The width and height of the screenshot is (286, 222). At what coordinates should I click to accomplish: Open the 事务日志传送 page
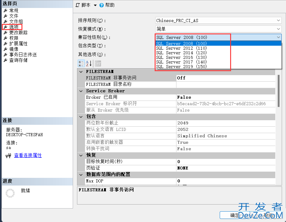(23, 55)
